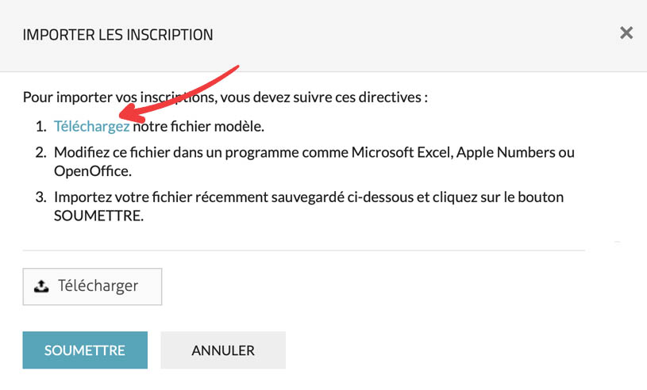The image size is (647, 390).
Task: Click "SOUMETTRE" in the step 3 instructions
Action: pos(98,215)
